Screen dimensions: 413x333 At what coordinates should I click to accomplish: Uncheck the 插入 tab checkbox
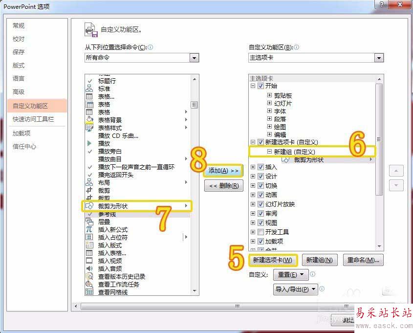click(x=261, y=167)
